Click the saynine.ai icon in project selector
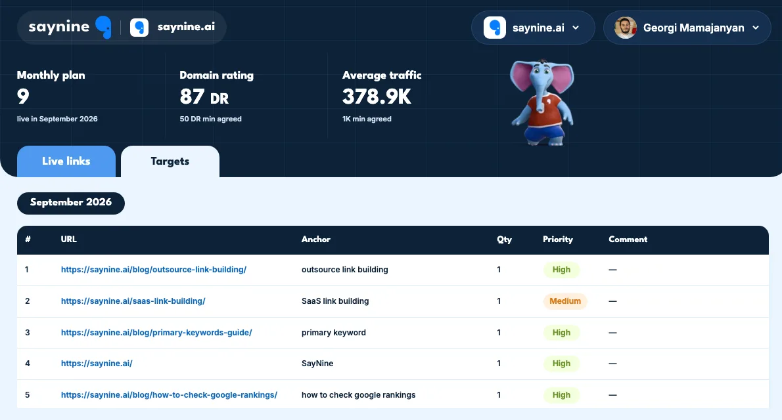Screen dimensions: 782x420 (495, 28)
